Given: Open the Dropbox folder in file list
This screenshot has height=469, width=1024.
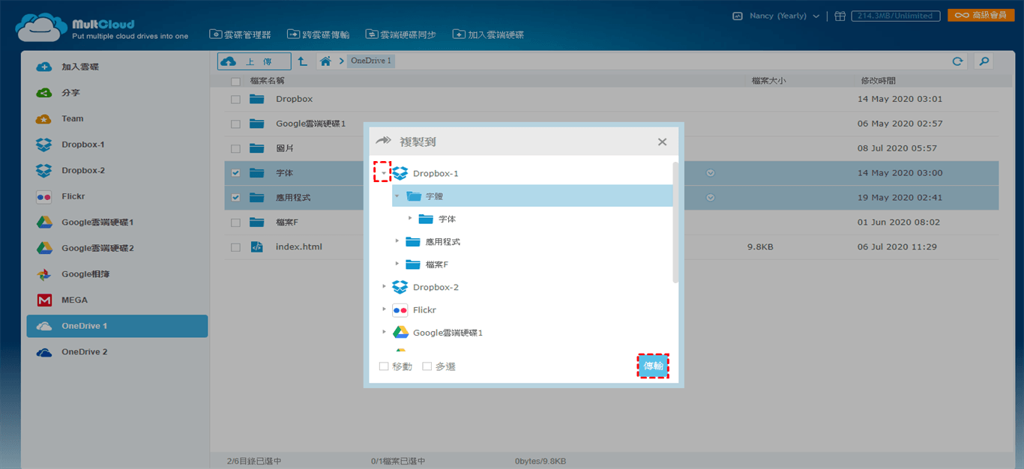Looking at the screenshot, I should (x=294, y=99).
